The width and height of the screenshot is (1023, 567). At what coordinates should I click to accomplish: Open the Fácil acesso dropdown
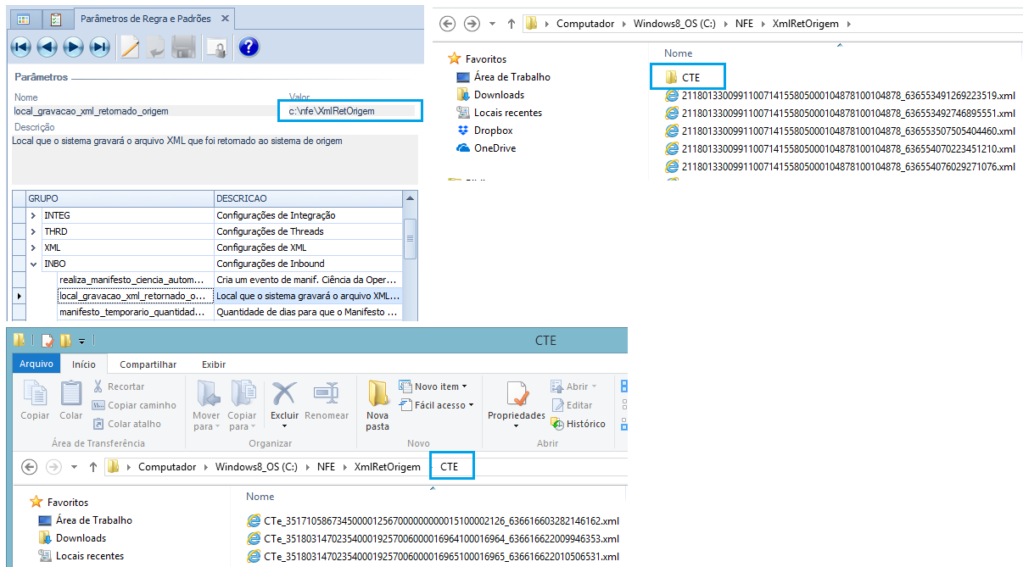(435, 405)
